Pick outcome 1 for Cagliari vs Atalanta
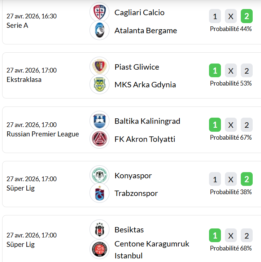 point(215,17)
